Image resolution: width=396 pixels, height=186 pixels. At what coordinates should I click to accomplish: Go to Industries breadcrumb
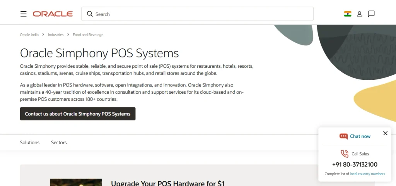56,34
